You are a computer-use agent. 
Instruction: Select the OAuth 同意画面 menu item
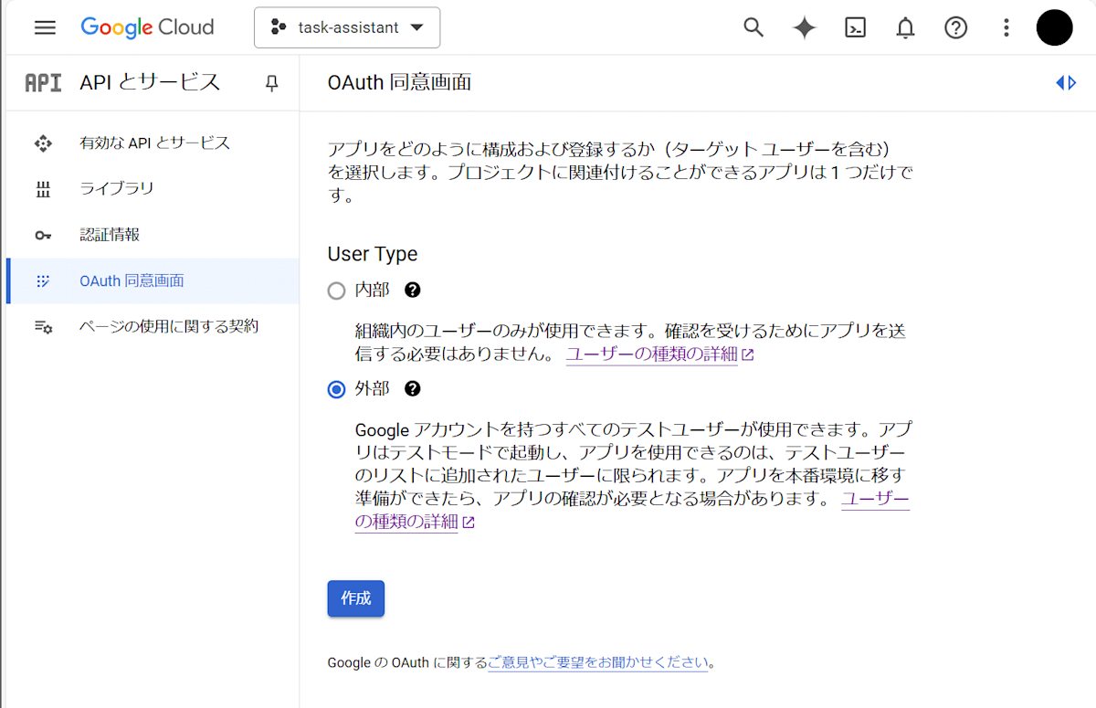(152, 280)
